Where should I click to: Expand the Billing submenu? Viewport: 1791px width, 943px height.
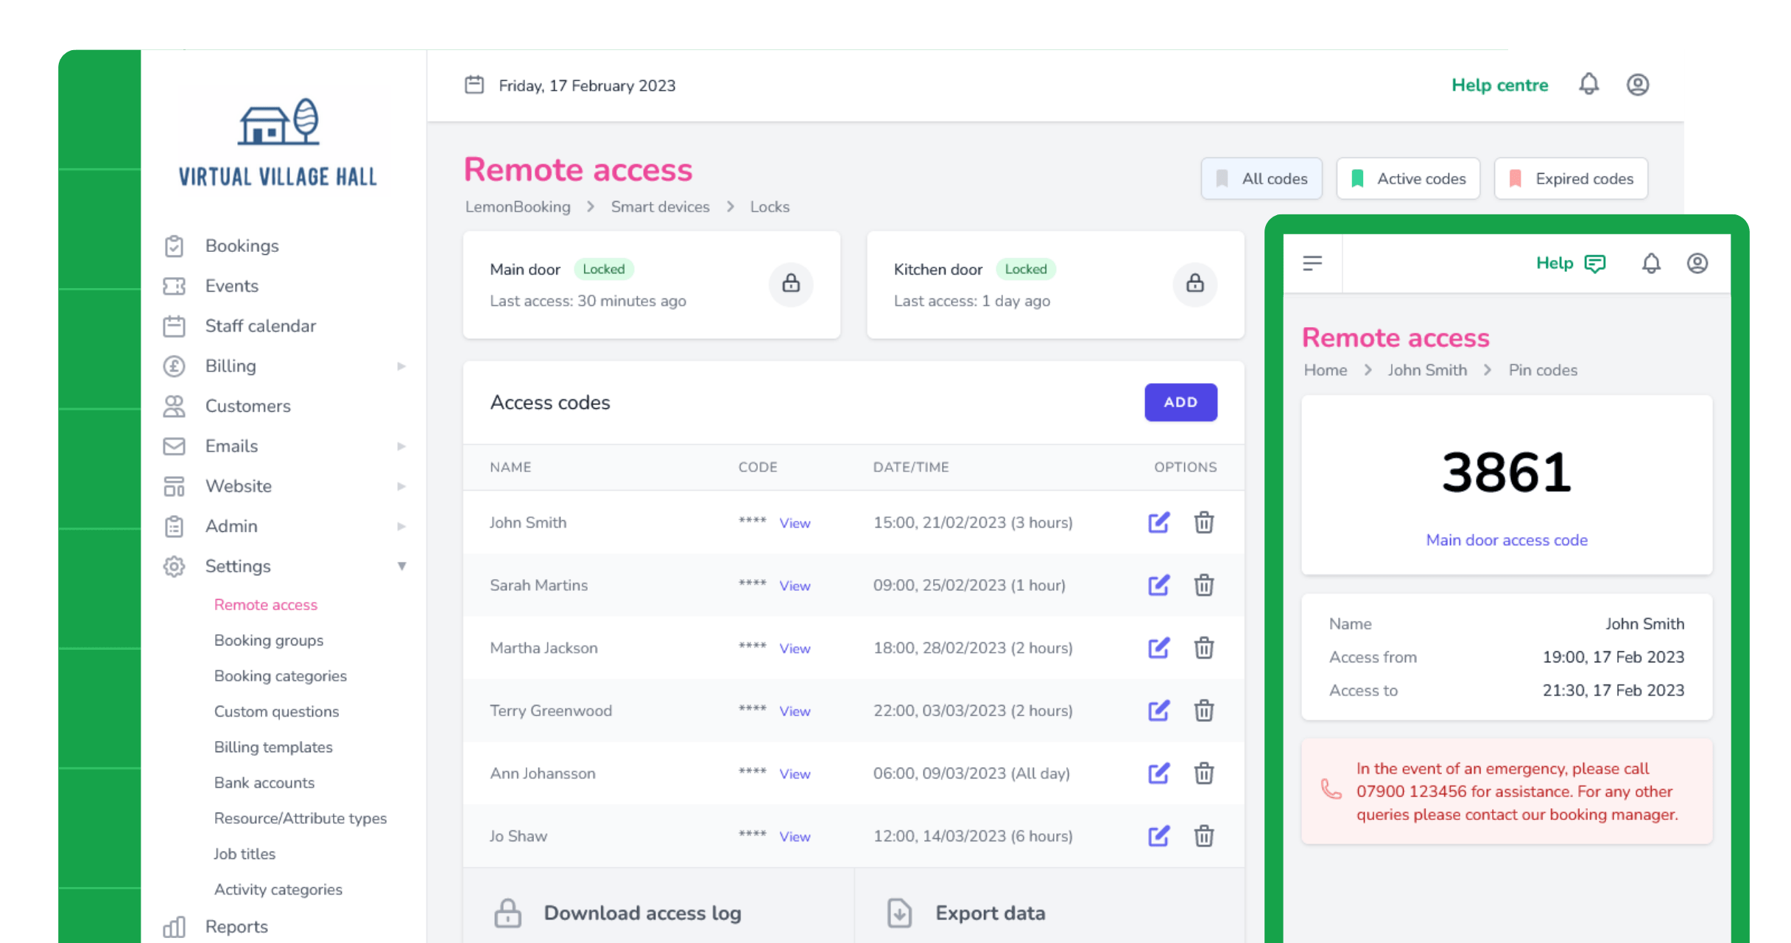[x=402, y=365]
